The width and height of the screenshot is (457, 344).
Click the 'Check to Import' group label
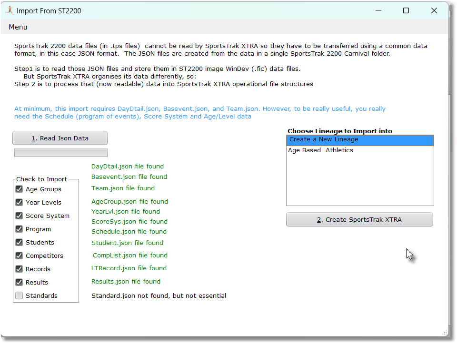[41, 179]
